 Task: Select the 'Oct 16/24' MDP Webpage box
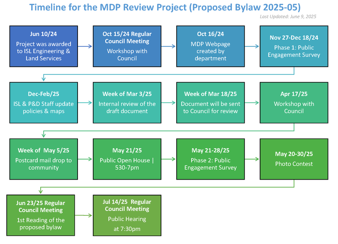pos(210,46)
